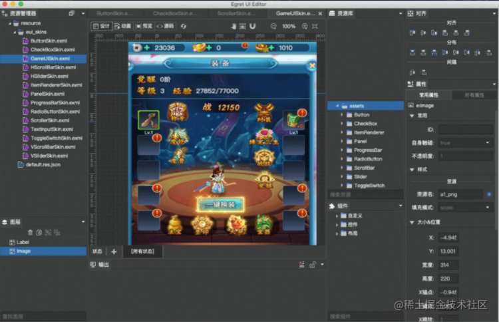Click the zoom in magnifier

(305, 26)
